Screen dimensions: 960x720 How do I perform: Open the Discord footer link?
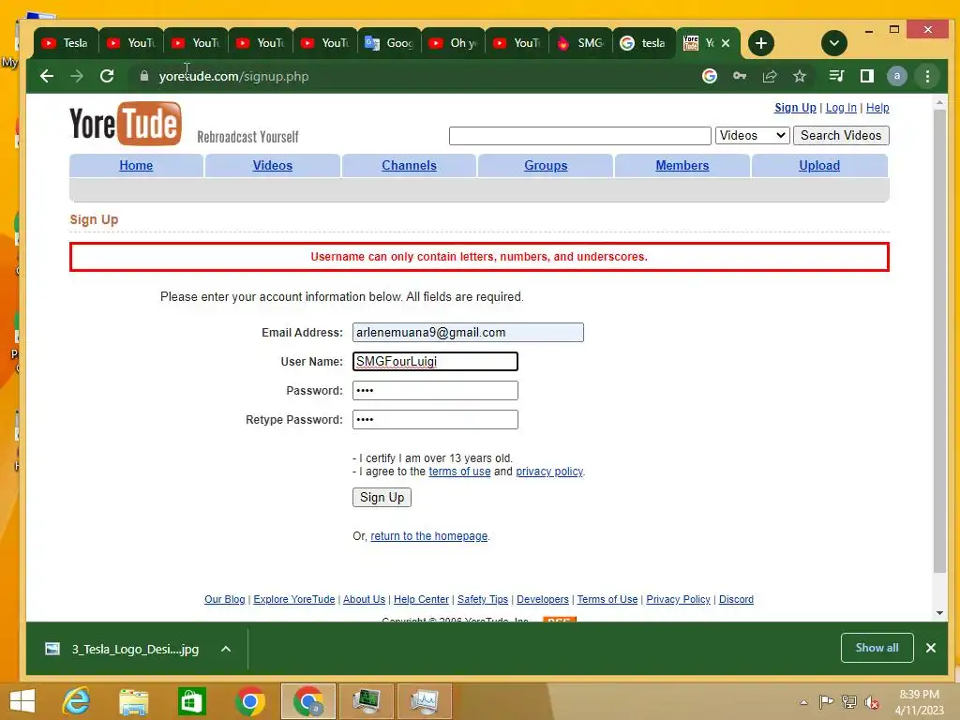[x=736, y=599]
